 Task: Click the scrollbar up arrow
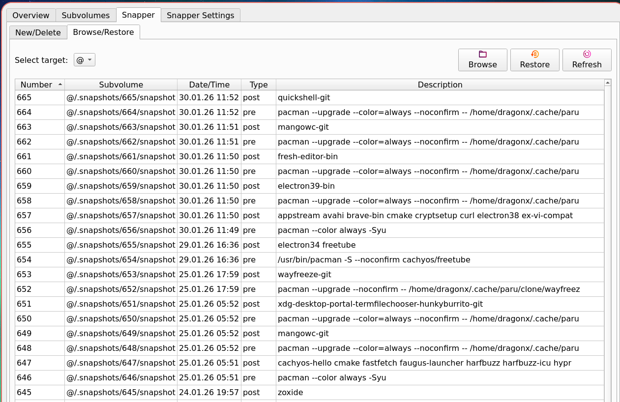coord(608,83)
